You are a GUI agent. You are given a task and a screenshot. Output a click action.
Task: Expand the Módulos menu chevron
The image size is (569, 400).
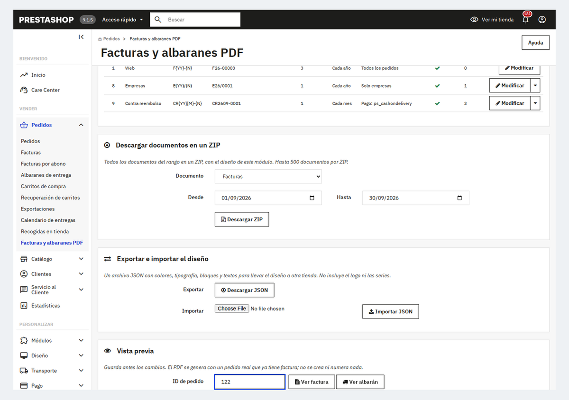click(81, 341)
